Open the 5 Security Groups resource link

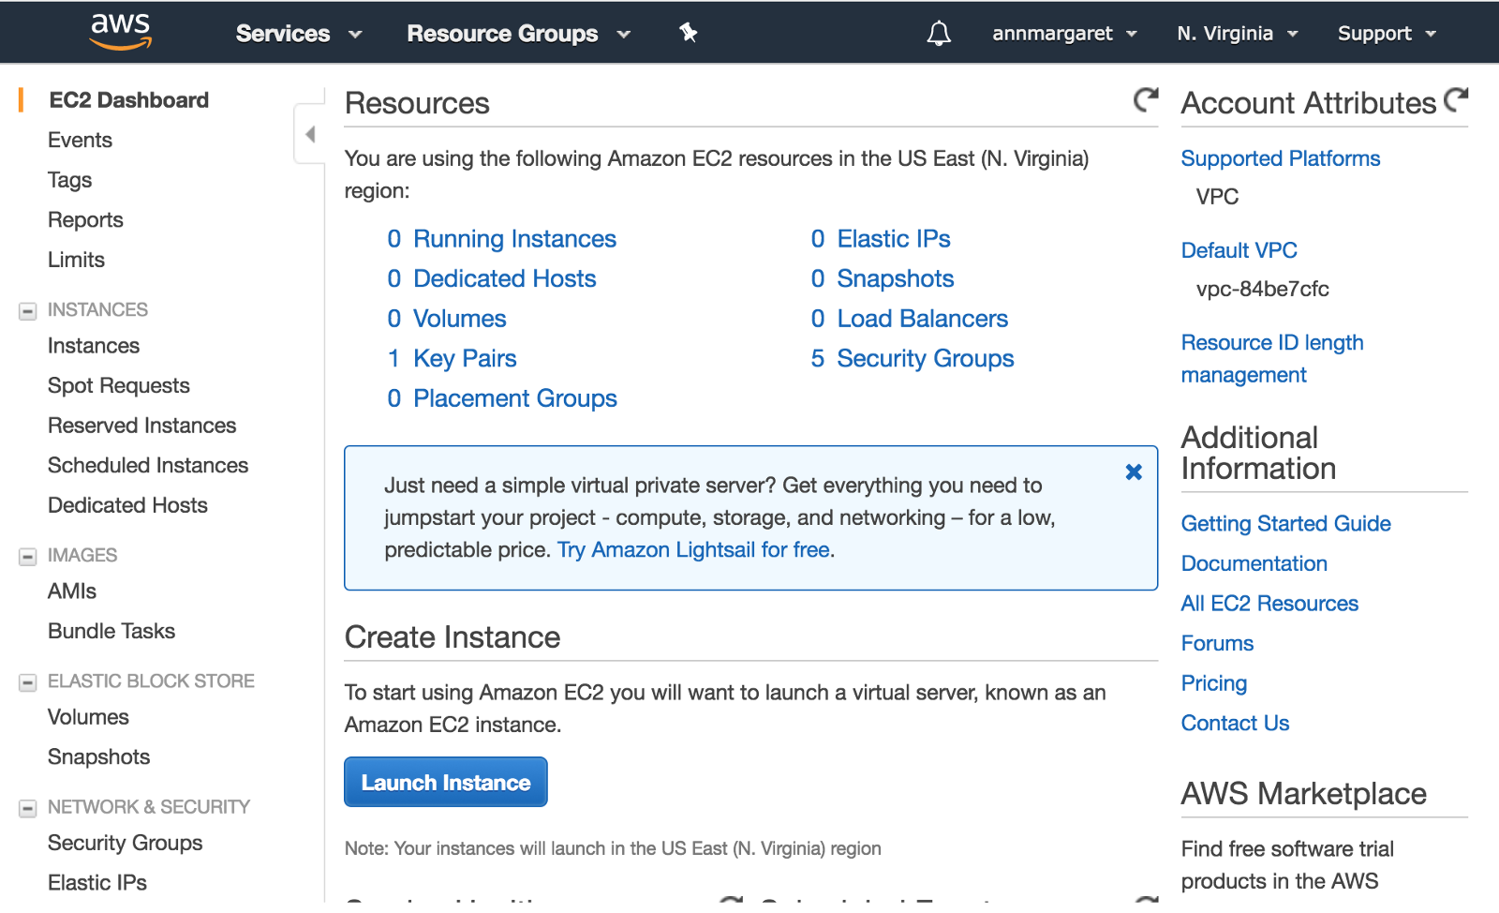(913, 359)
